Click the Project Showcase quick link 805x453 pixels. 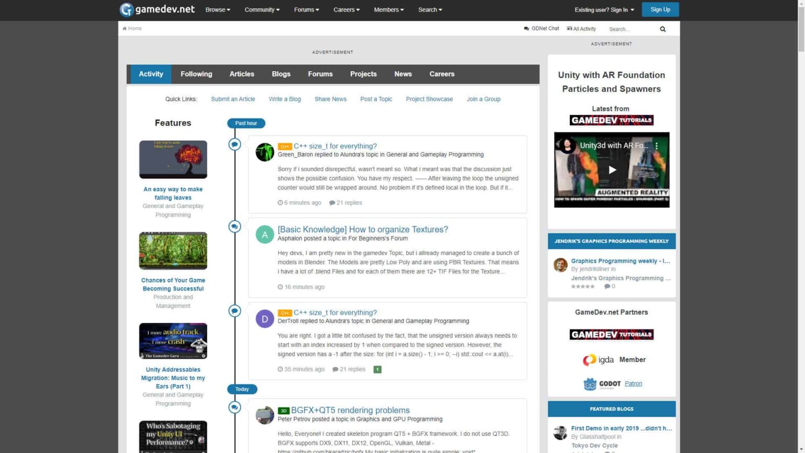(x=429, y=99)
